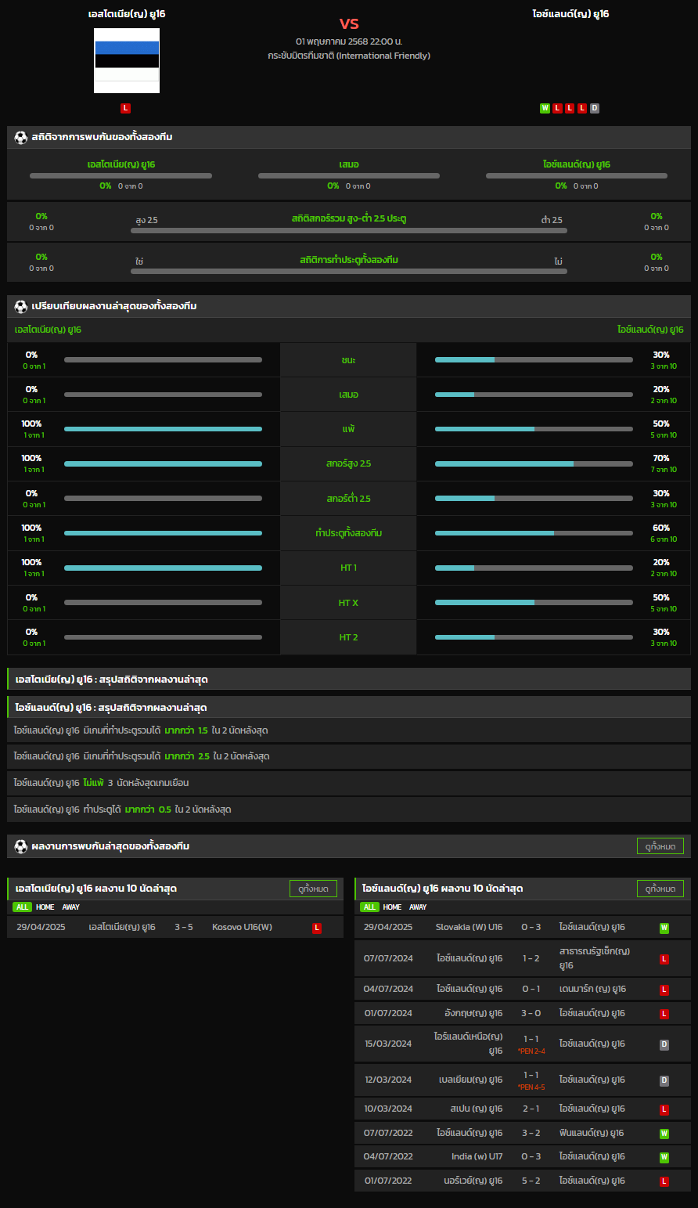698x1208 pixels.
Task: Click the soccer ball icon beside สถิติจากการพบกันของทั้งสองทีม
Action: click(21, 137)
